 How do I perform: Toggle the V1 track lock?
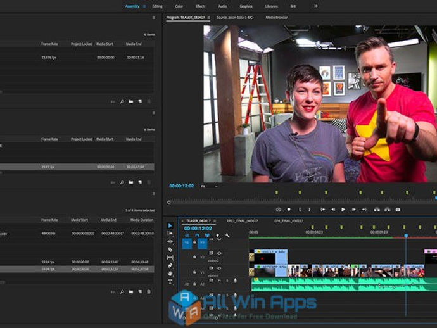pos(195,272)
